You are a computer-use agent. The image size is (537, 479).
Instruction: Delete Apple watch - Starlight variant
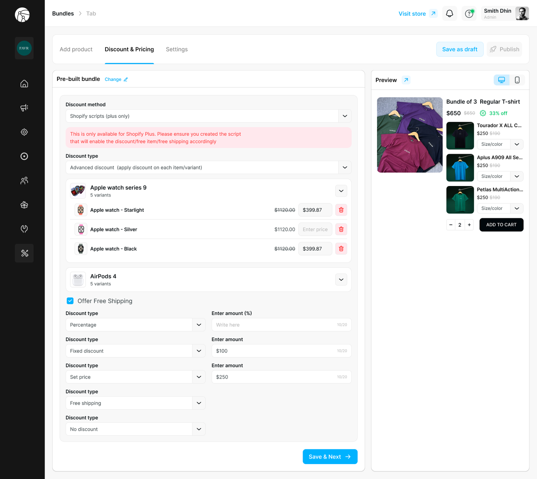341,210
